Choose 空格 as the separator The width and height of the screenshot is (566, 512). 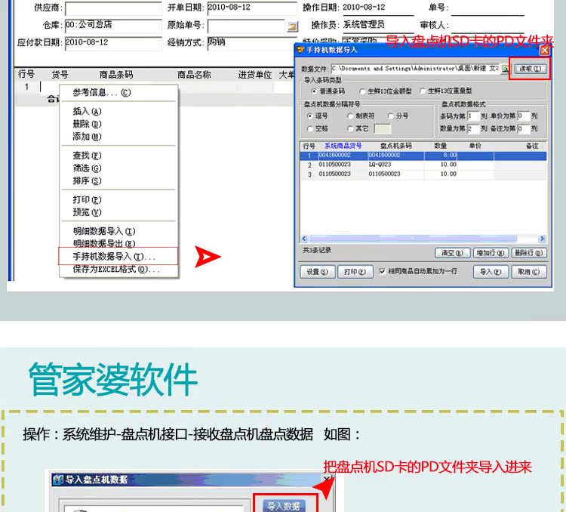click(x=317, y=128)
